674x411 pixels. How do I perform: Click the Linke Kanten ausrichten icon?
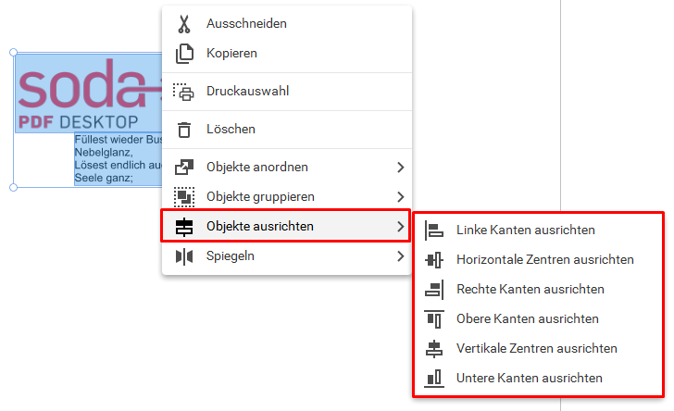(x=433, y=230)
